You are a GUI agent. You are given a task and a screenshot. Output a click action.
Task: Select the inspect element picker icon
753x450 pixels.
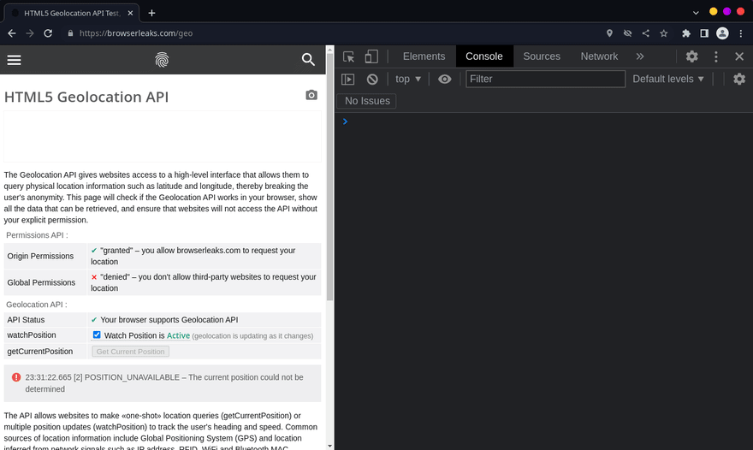pos(348,56)
